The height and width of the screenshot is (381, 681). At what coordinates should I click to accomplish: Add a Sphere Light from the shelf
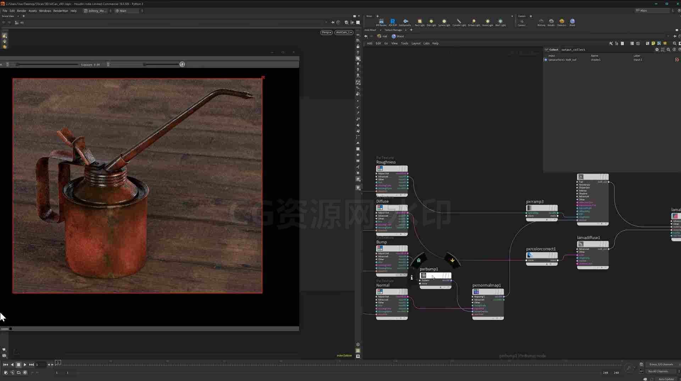point(444,22)
